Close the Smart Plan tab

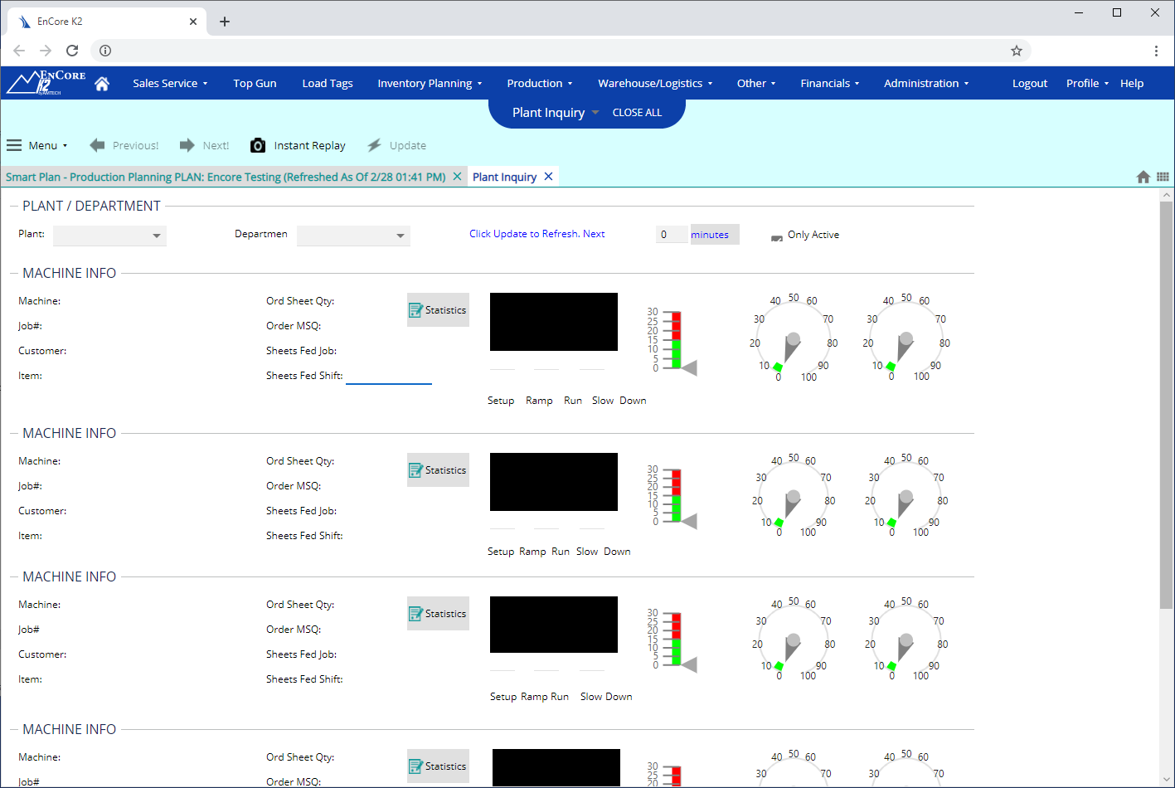(457, 177)
